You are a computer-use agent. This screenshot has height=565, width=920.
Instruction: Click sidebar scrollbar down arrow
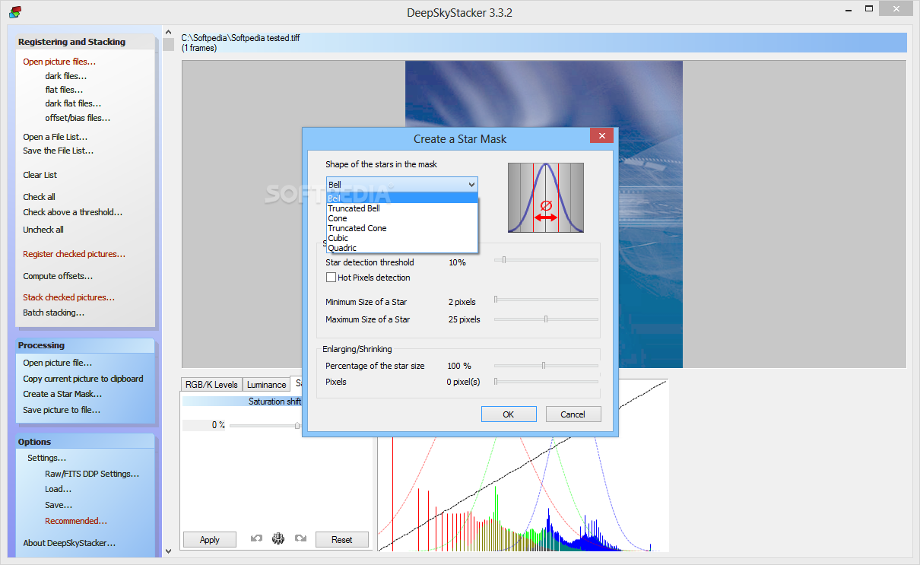168,551
